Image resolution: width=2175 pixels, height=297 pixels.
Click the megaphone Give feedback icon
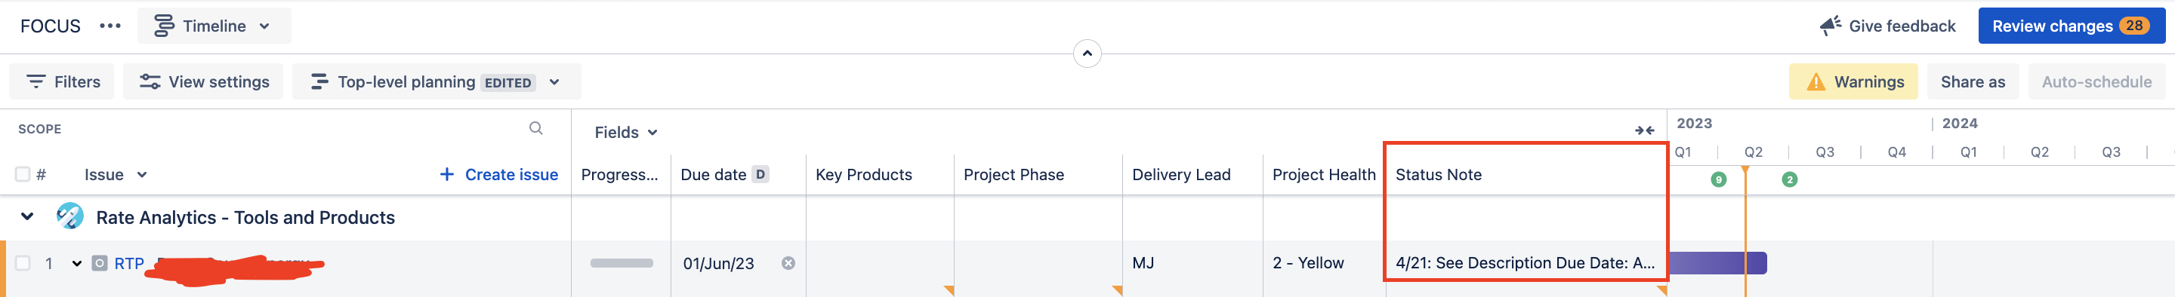(x=1830, y=26)
